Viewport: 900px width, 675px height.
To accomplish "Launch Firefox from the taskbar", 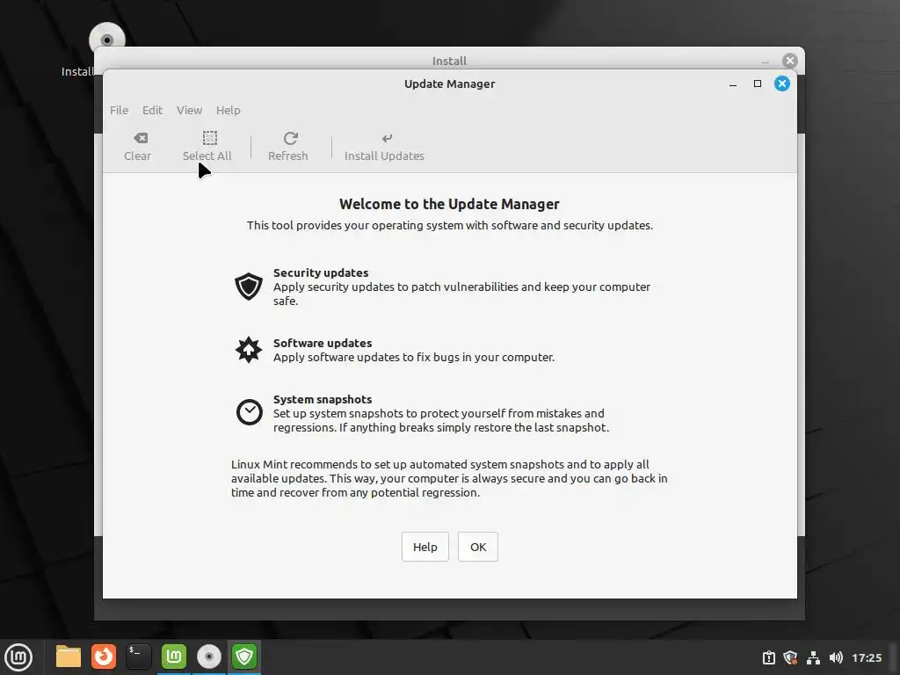I will 104,657.
